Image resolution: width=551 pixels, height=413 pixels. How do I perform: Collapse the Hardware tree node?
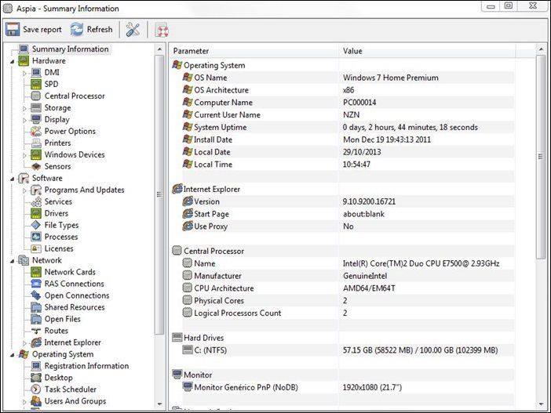[x=13, y=61]
